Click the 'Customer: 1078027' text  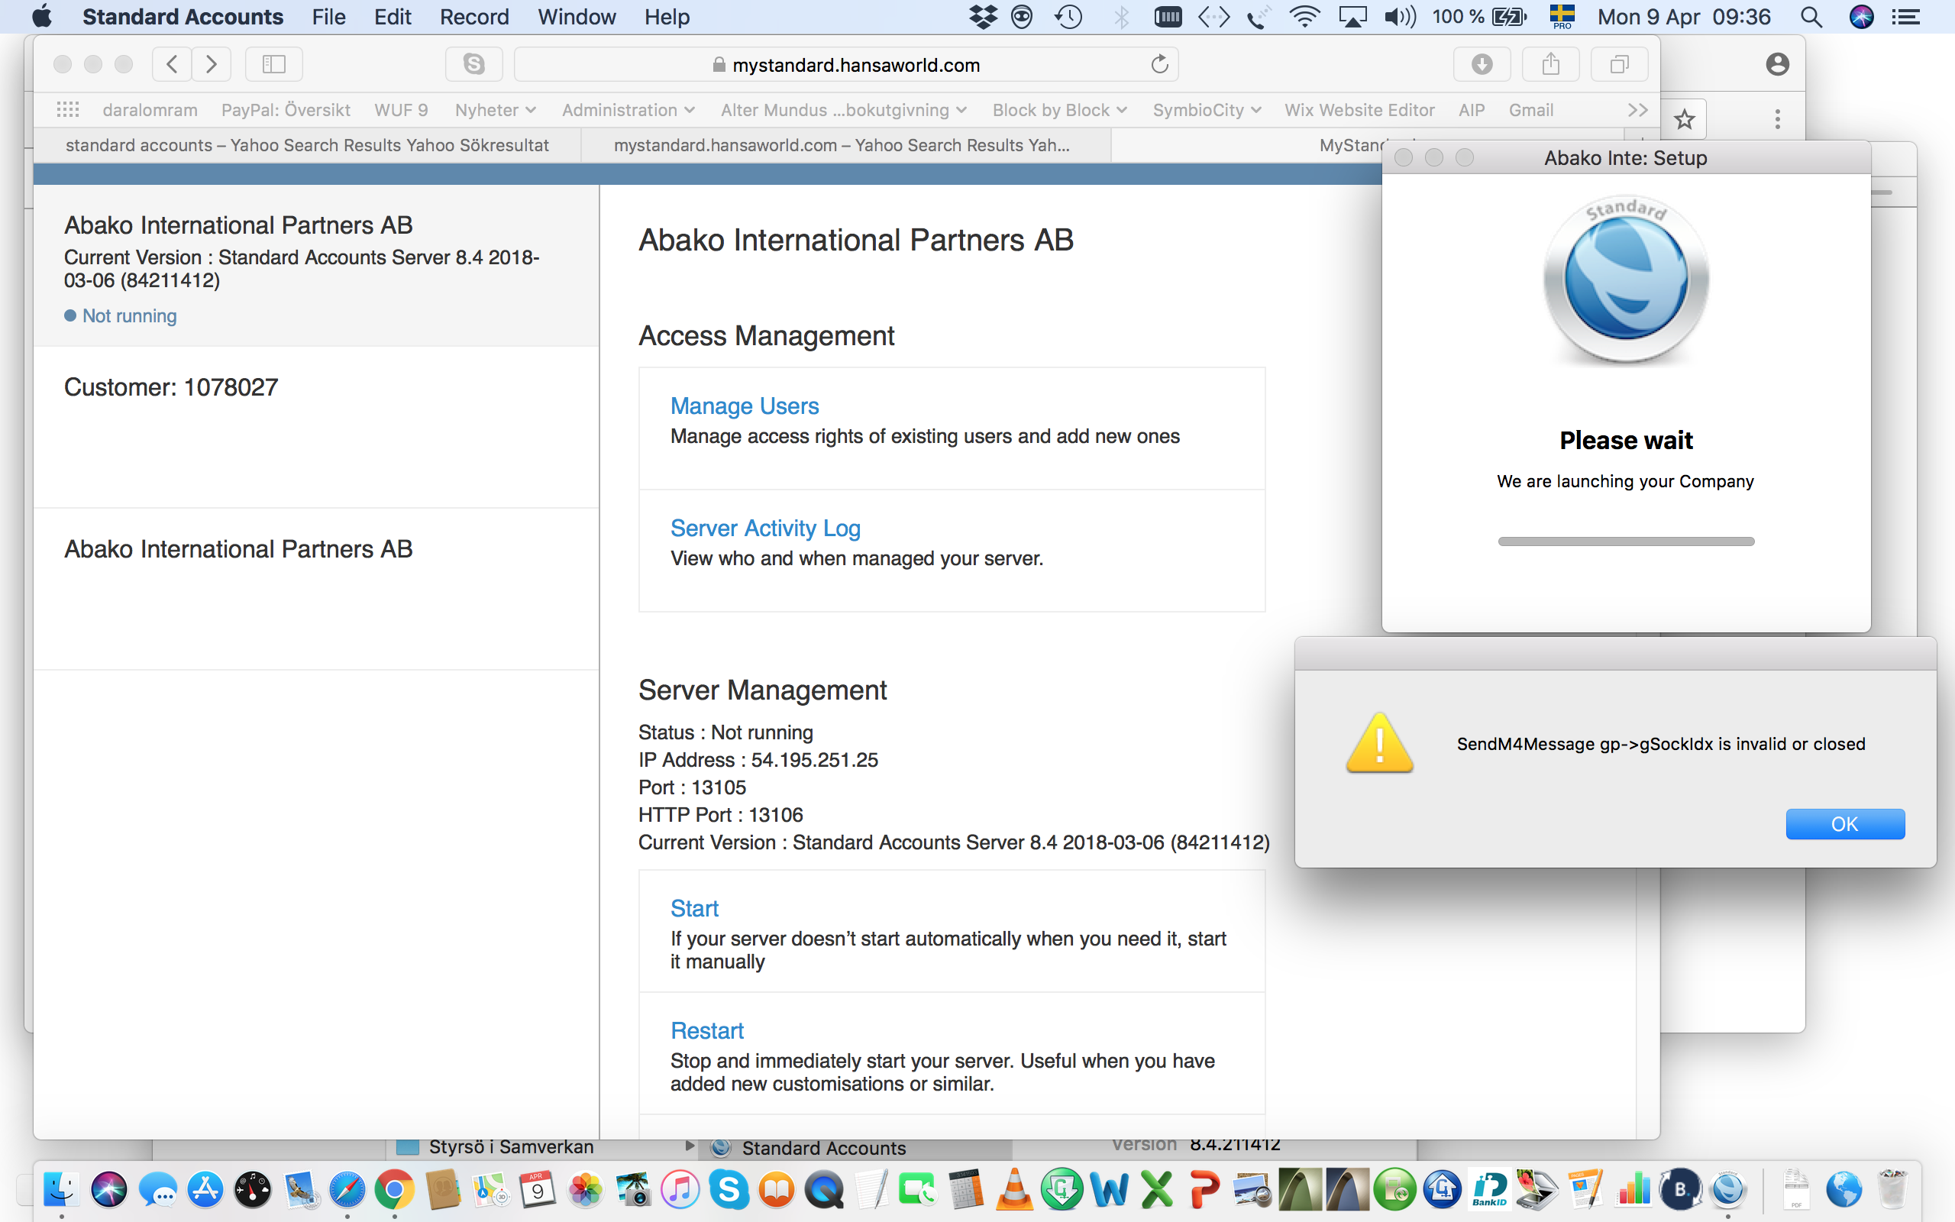click(170, 387)
